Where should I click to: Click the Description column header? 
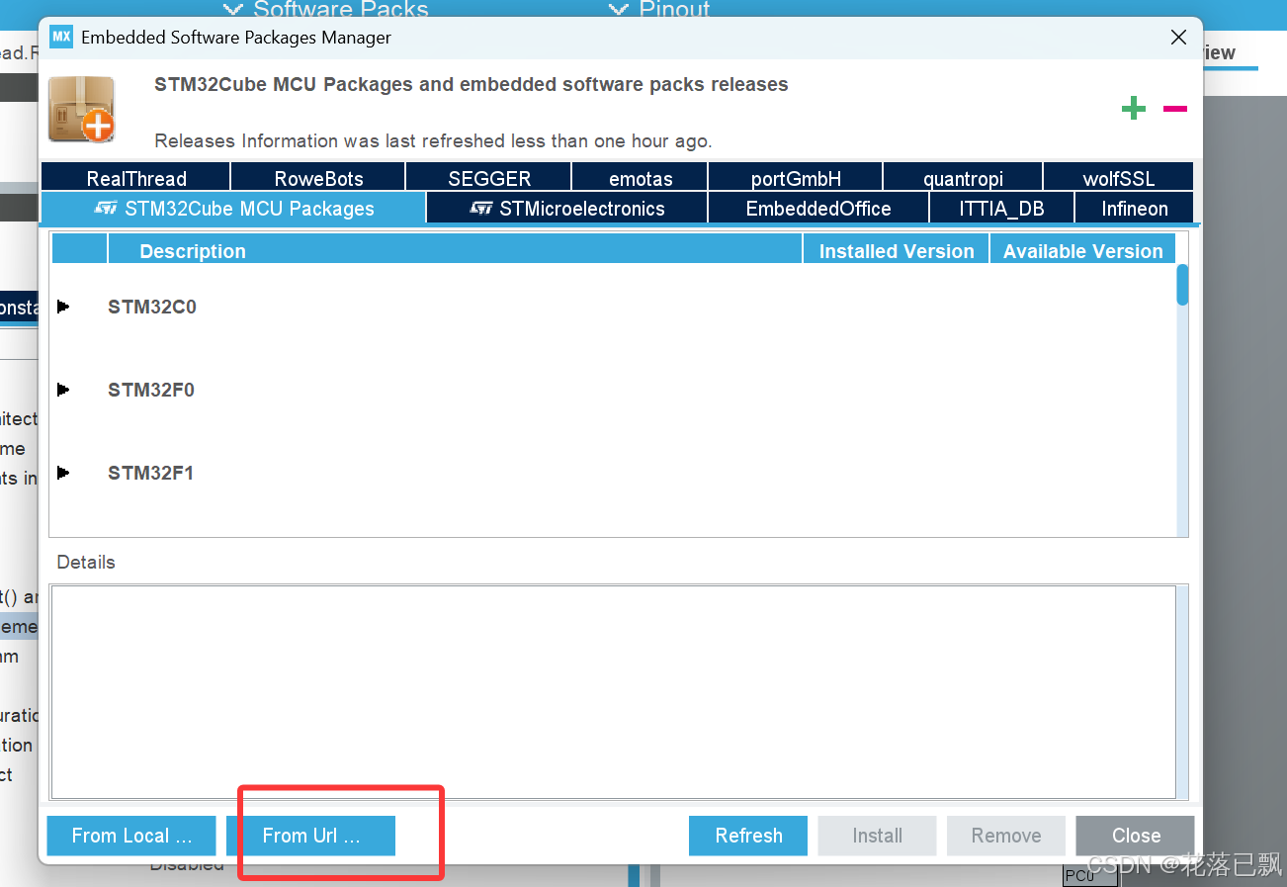(x=455, y=249)
